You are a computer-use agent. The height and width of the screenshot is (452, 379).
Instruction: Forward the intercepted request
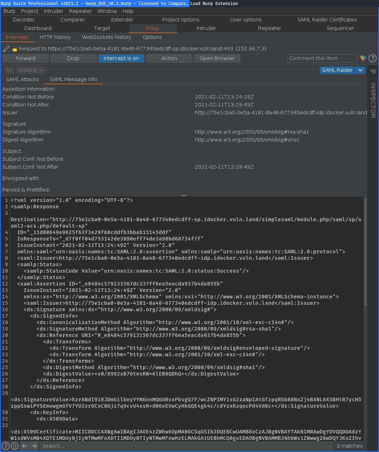[25, 58]
